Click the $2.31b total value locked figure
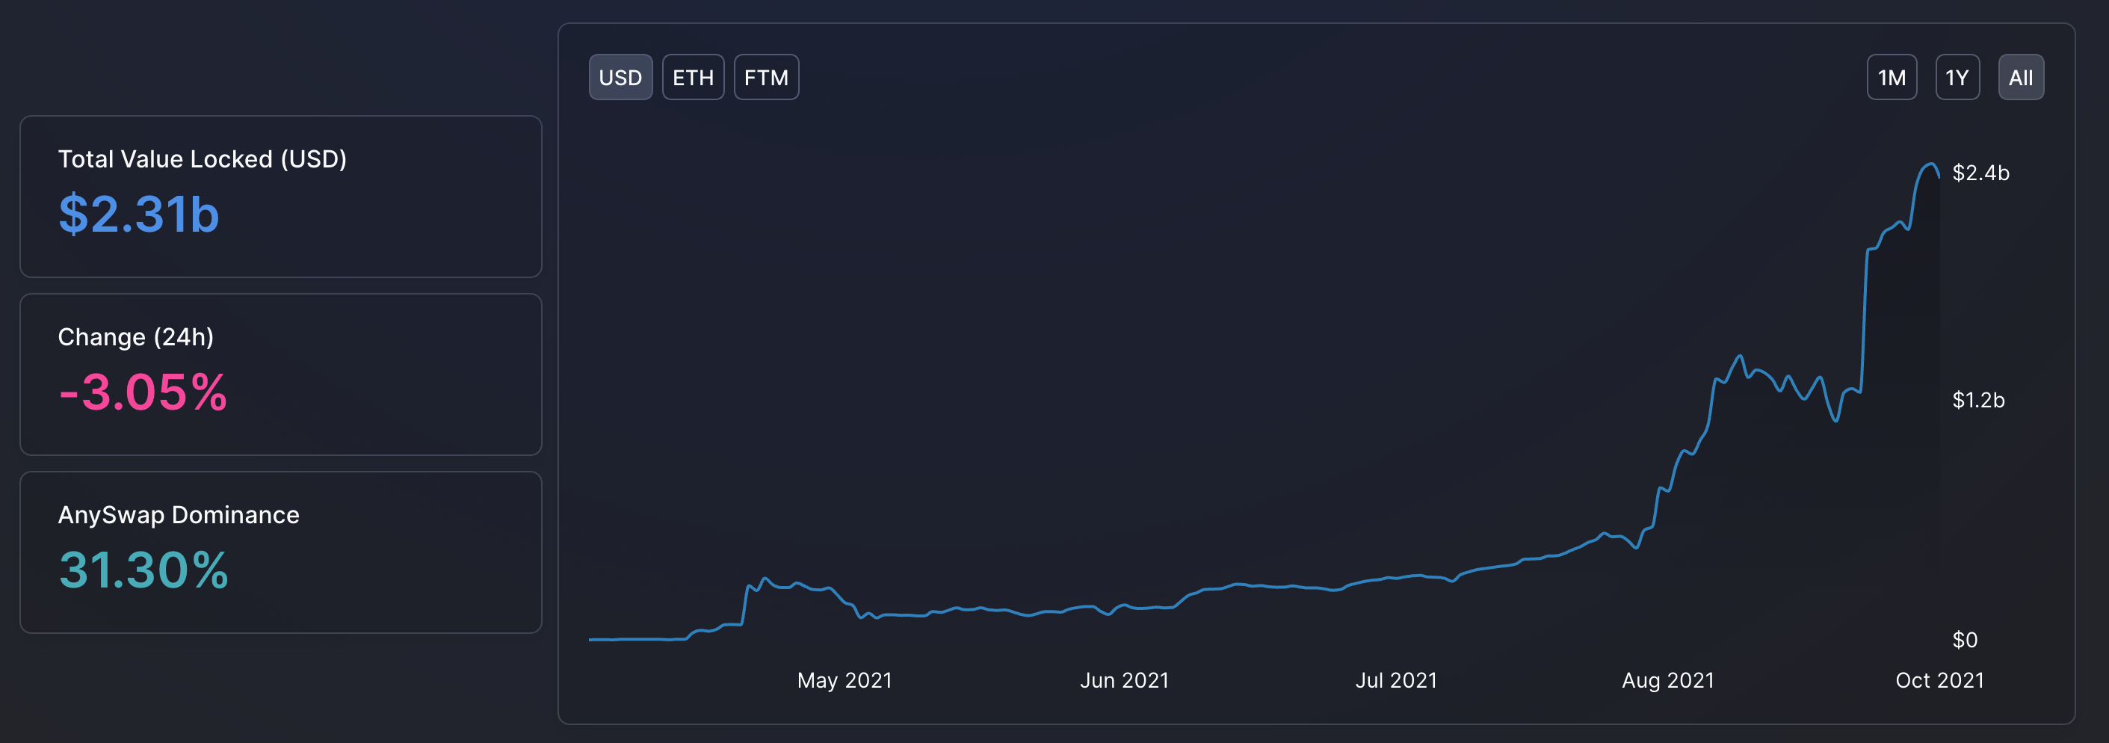 tap(138, 215)
